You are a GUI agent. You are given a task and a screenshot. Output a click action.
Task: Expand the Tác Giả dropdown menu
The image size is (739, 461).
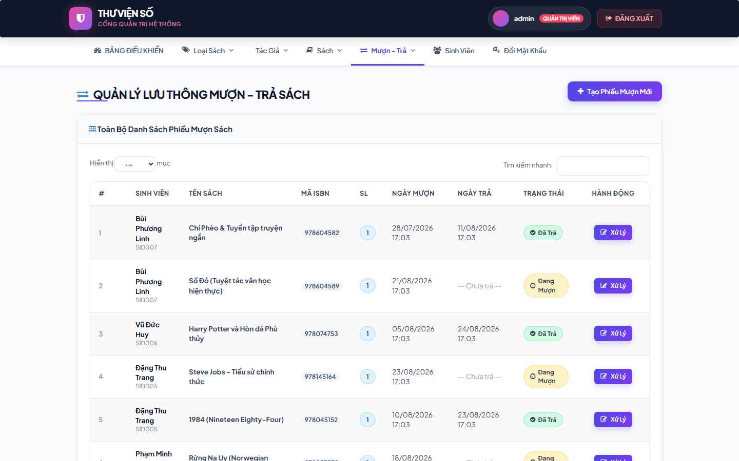pos(272,51)
